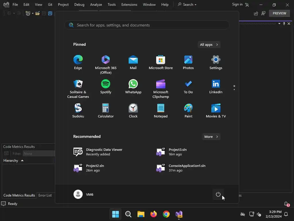Open Visual Studio File menu
Viewport: 294px width, 221px height.
15,5
